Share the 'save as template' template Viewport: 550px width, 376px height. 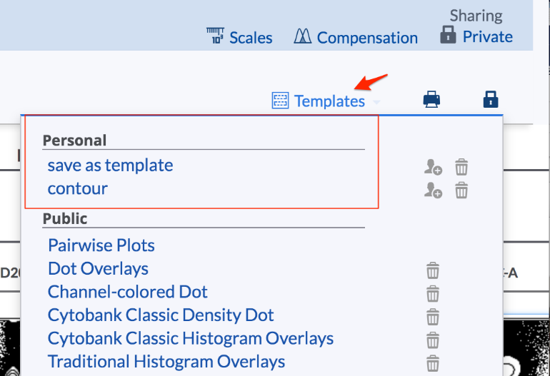(x=433, y=167)
